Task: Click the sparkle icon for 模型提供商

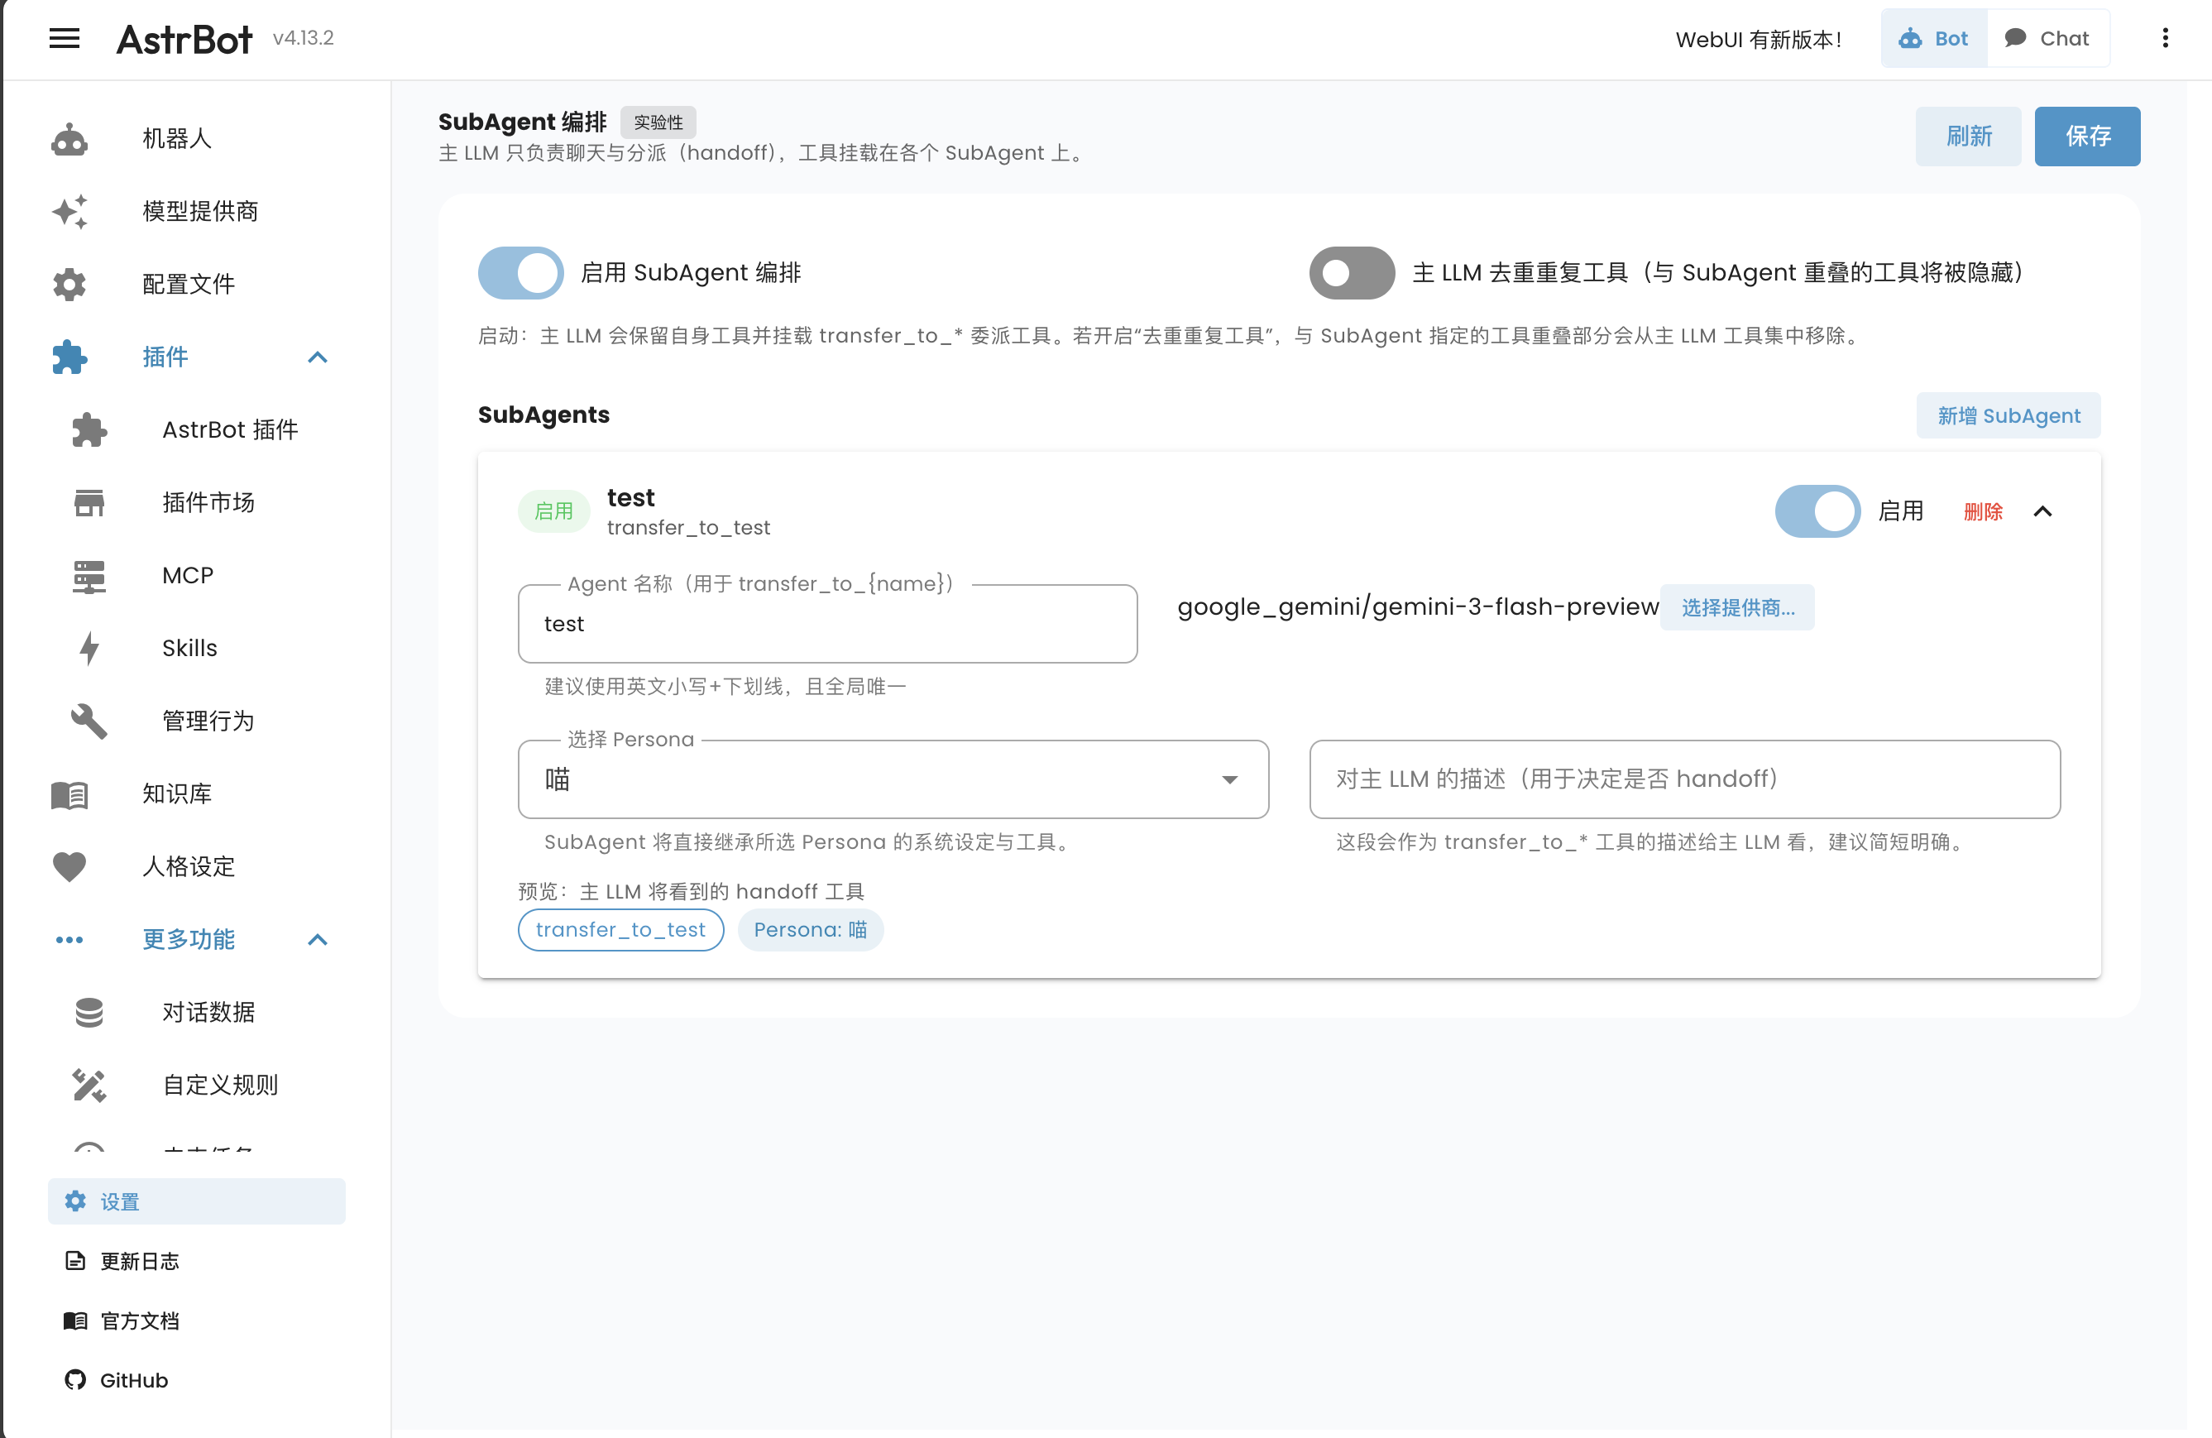Action: coord(69,212)
